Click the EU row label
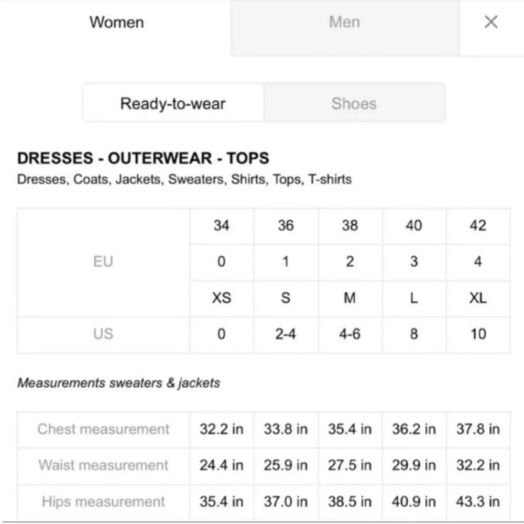Screen dimensions: 524x524 click(103, 261)
